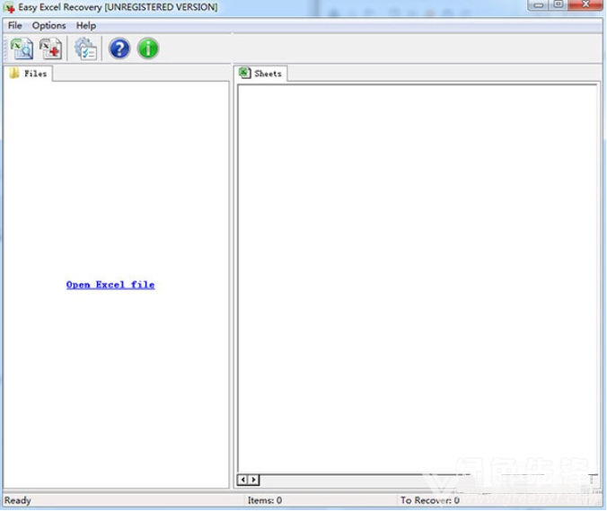The height and width of the screenshot is (511, 607).
Task: Click the To Recover: 0 status entry
Action: [x=430, y=500]
